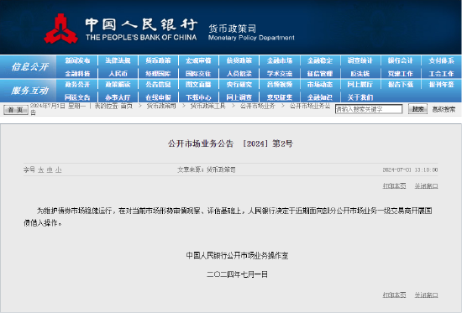Go to the 网上展厅 section
Screen dimensions: 462x313
pos(360,85)
